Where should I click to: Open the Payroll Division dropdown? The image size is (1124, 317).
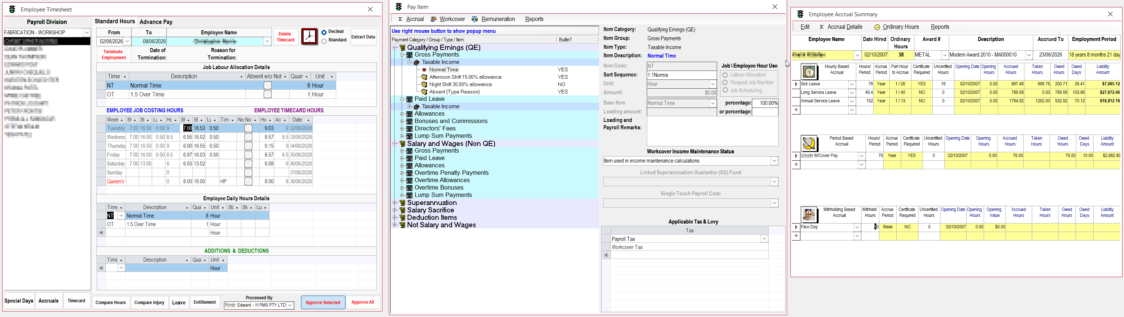87,33
